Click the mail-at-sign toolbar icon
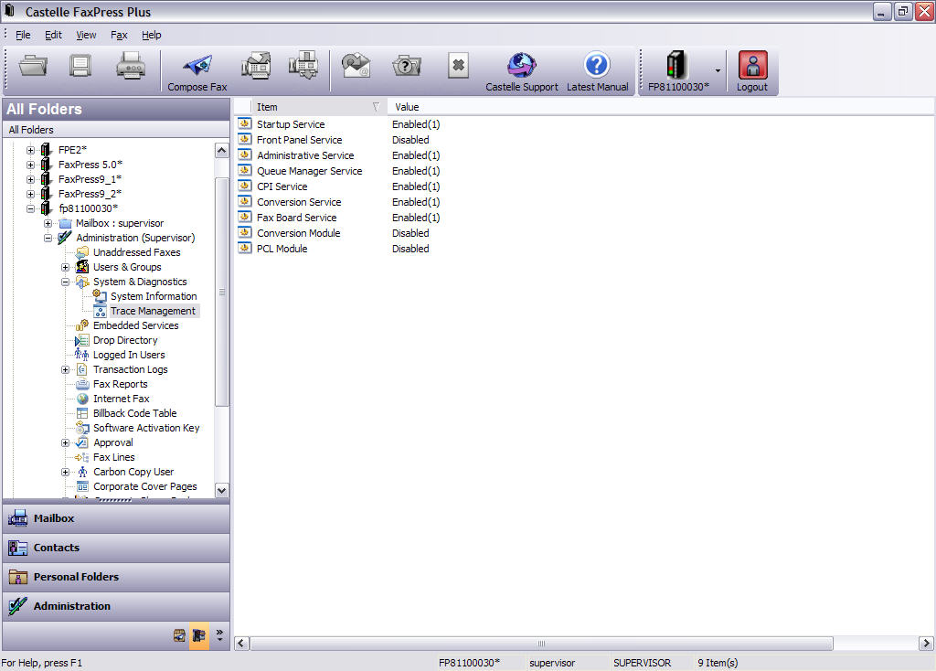936x671 pixels. (x=356, y=65)
